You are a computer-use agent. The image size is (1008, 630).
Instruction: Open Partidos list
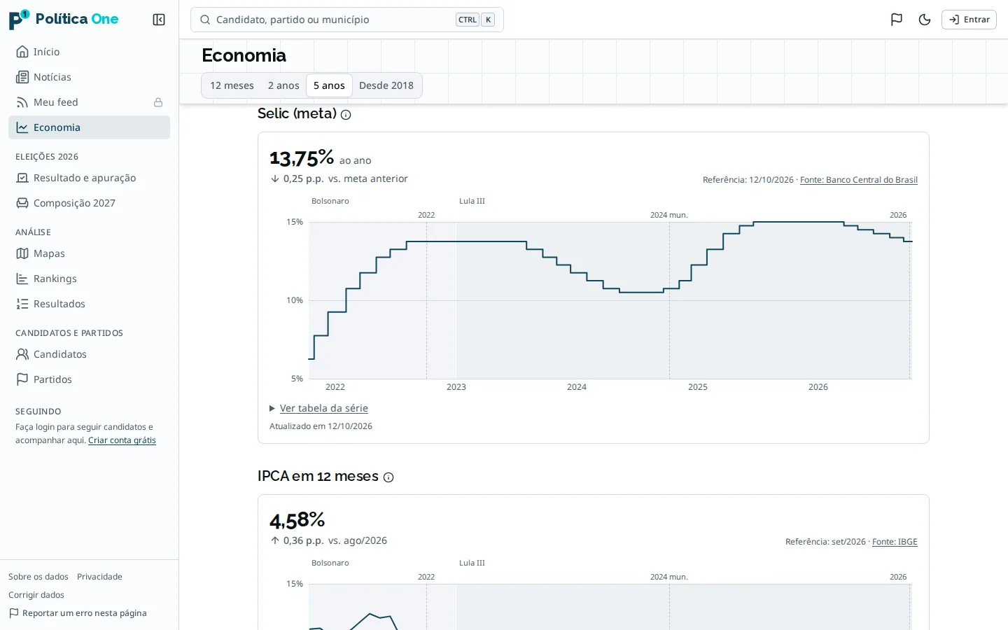(89, 379)
